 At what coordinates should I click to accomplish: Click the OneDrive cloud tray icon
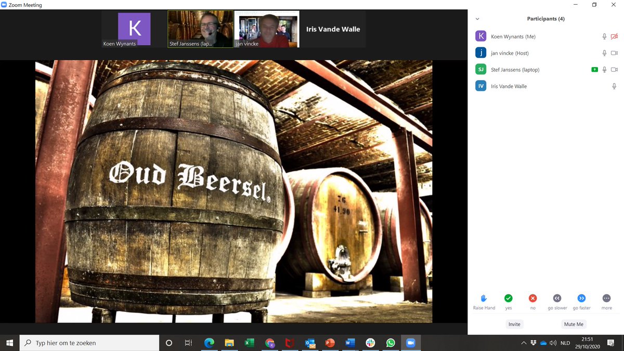[x=543, y=343]
